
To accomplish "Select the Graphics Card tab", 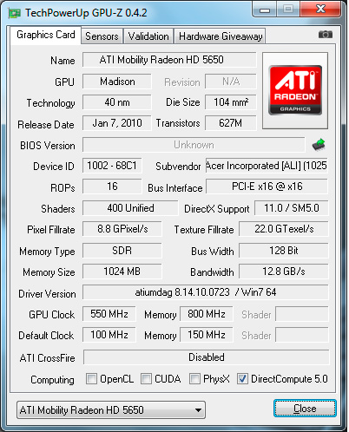I will pos(46,35).
